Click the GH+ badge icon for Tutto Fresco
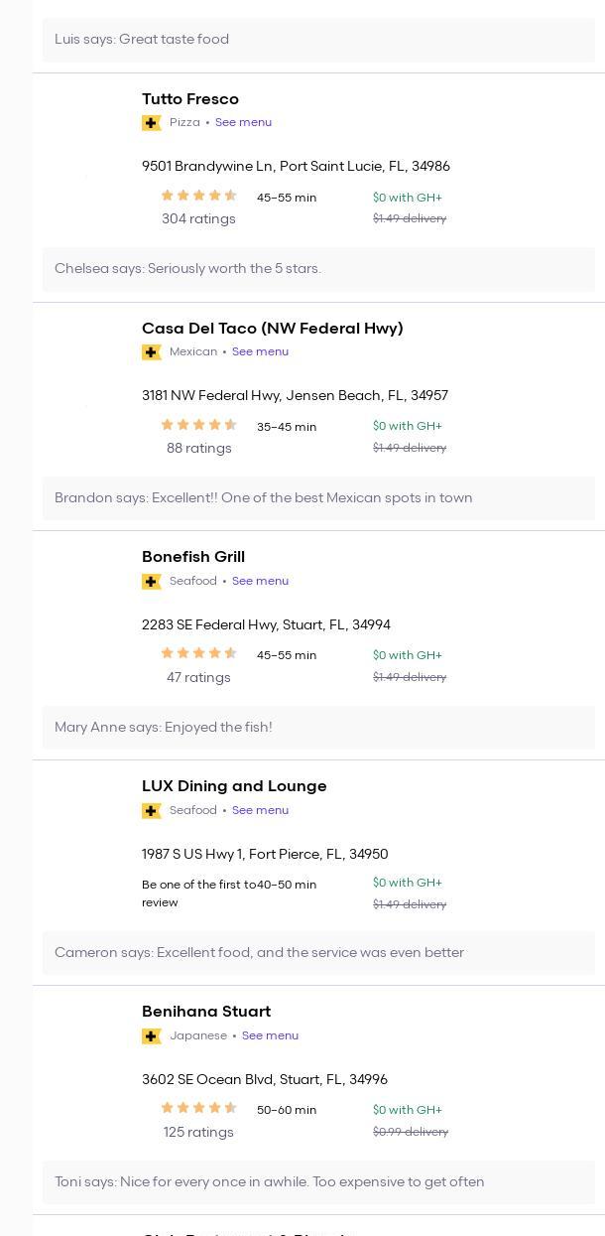 (152, 123)
